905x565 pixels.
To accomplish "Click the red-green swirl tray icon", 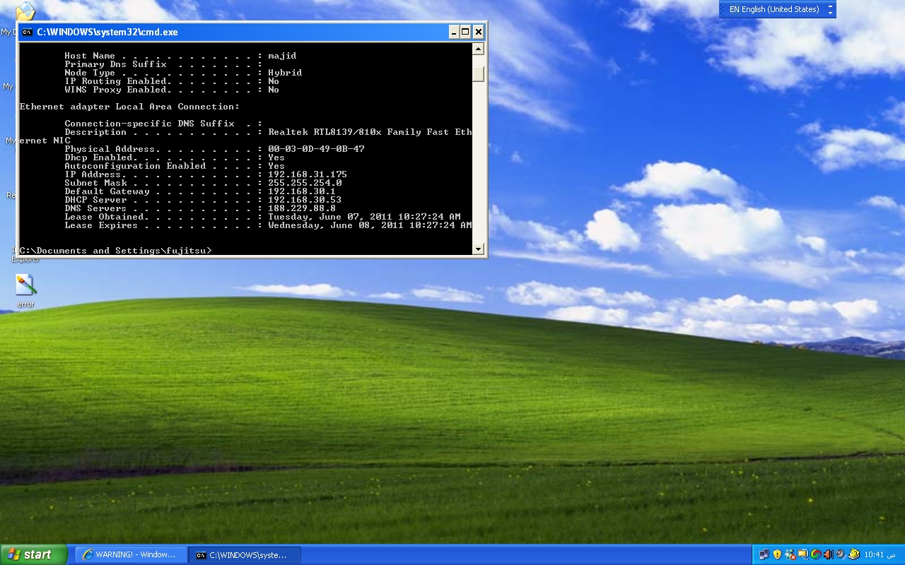I will [x=816, y=554].
